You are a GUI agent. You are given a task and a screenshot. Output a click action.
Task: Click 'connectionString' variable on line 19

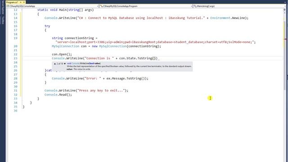click(x=79, y=38)
